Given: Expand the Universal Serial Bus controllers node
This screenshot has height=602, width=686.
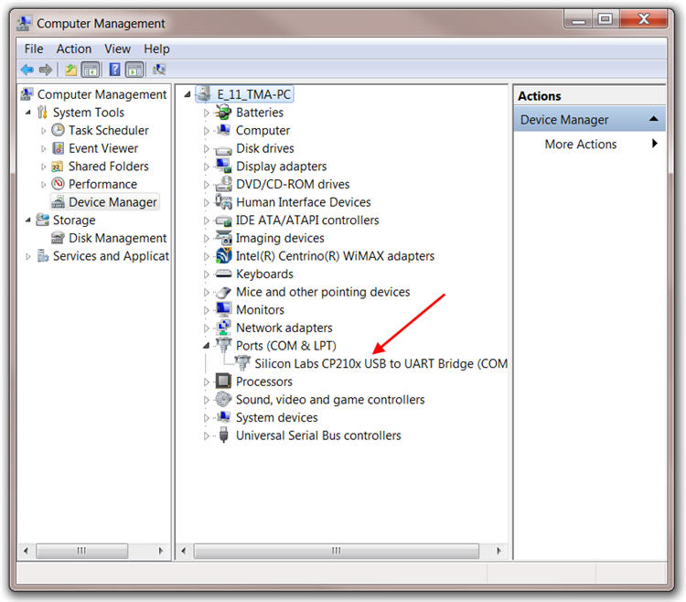Looking at the screenshot, I should click(x=206, y=435).
